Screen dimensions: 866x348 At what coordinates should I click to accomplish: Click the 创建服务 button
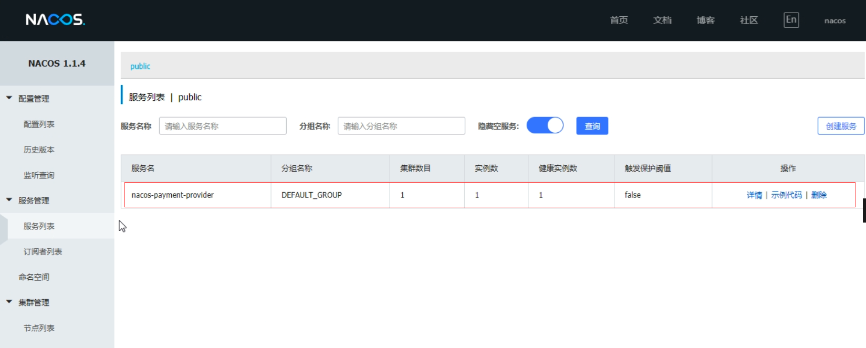[840, 126]
